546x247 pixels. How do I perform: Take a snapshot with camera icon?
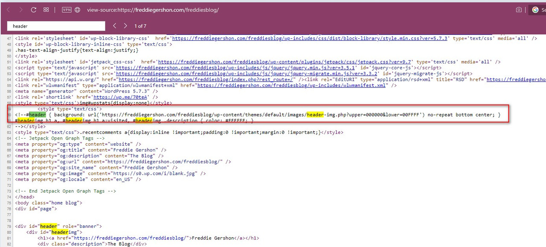point(519,10)
